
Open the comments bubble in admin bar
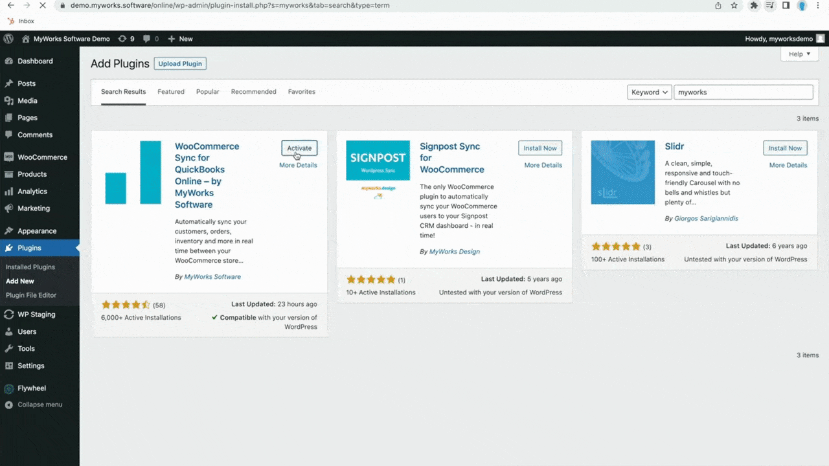[150, 39]
